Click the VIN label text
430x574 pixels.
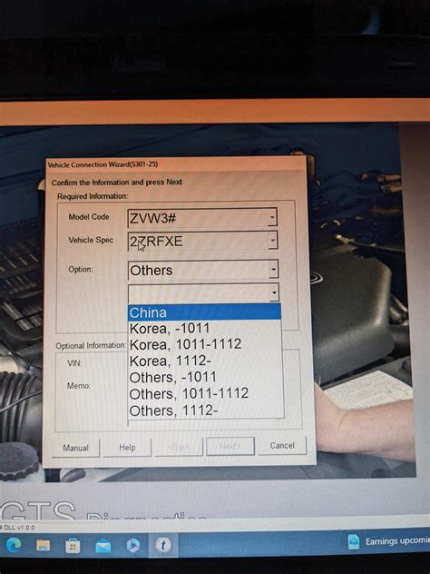(x=74, y=363)
